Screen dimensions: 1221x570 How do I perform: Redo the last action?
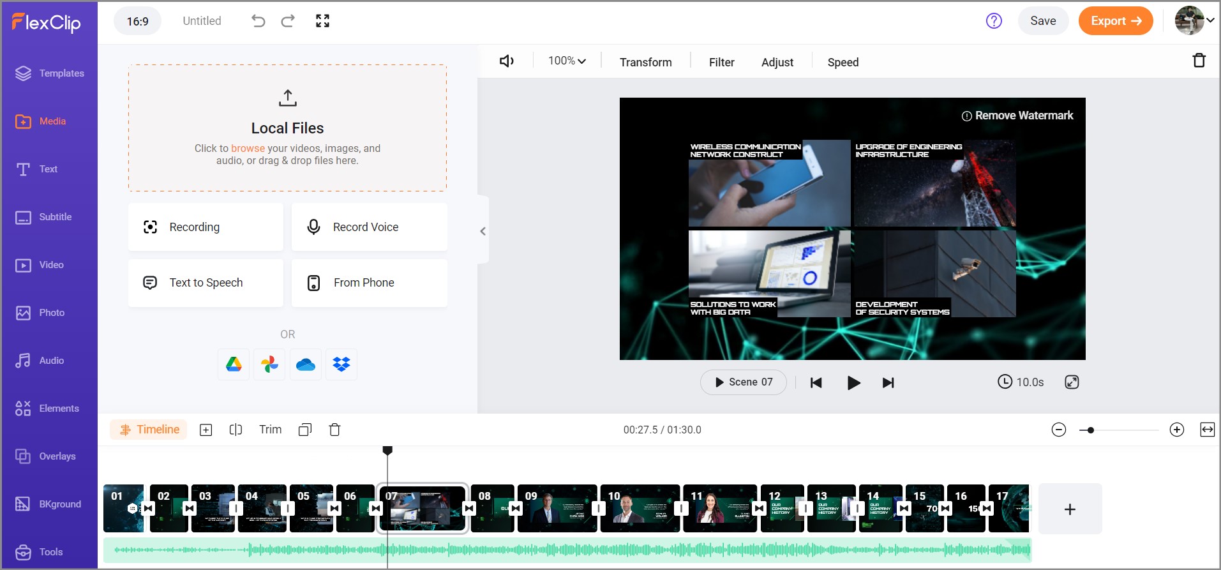tap(288, 21)
